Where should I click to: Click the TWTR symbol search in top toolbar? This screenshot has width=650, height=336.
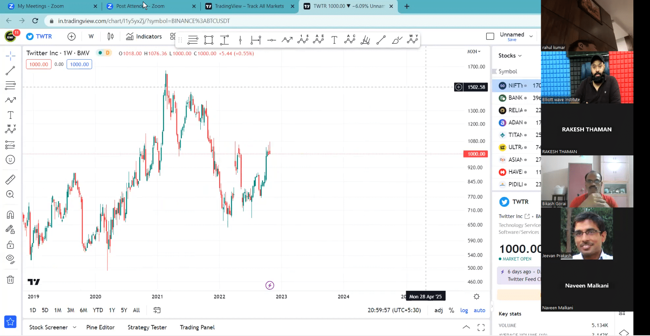[39, 36]
